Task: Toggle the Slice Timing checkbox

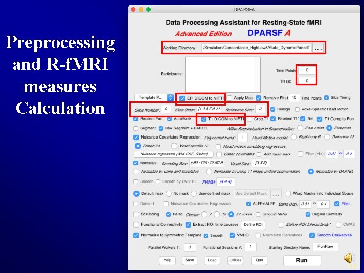Action: tap(326, 97)
